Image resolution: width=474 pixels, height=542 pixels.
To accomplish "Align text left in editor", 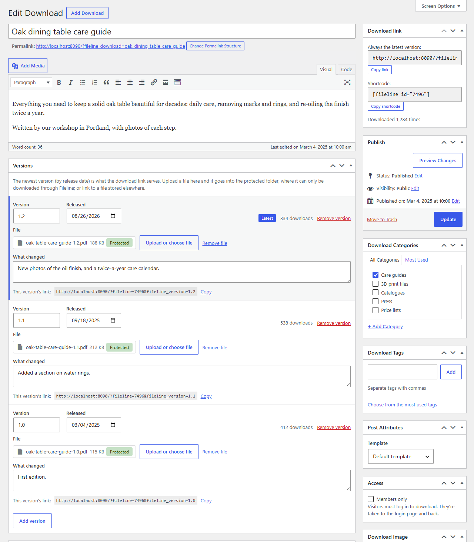I will [118, 82].
